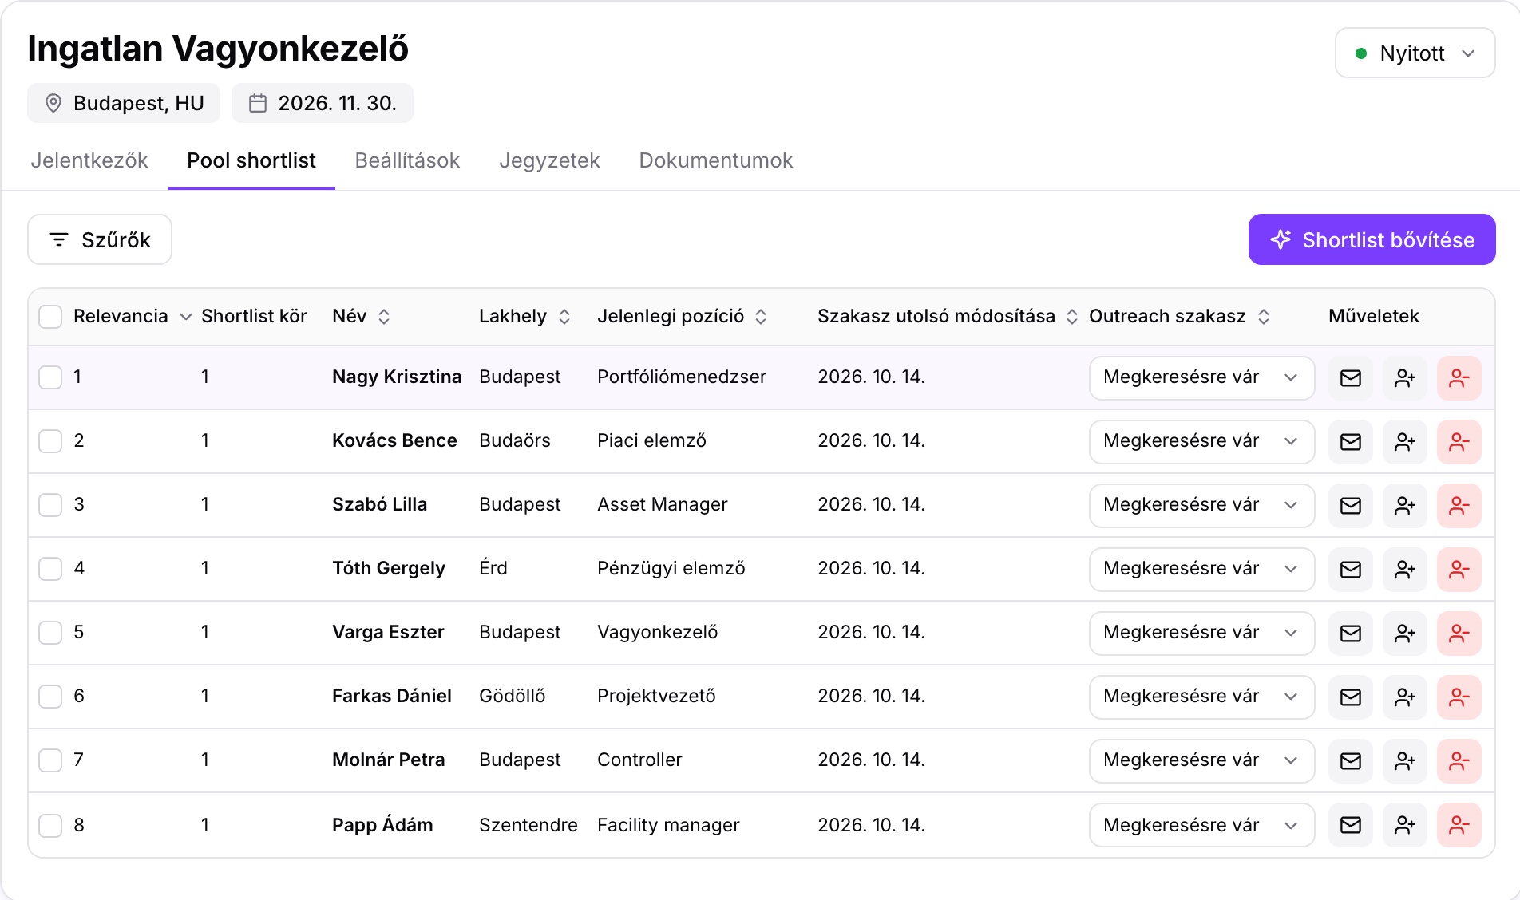Remove Szabó Lilla from shortlist
The height and width of the screenshot is (900, 1520).
(x=1459, y=506)
